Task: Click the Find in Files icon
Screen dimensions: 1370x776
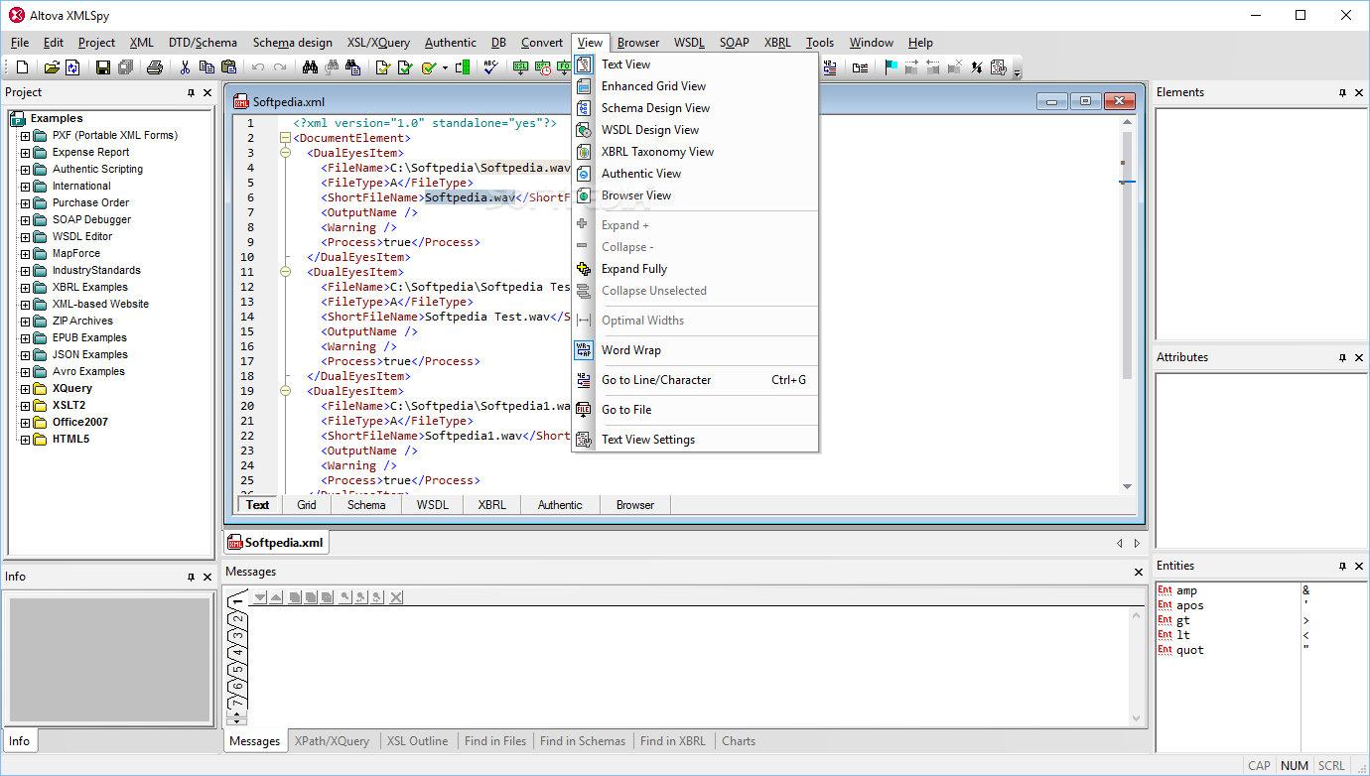Action: coord(353,67)
